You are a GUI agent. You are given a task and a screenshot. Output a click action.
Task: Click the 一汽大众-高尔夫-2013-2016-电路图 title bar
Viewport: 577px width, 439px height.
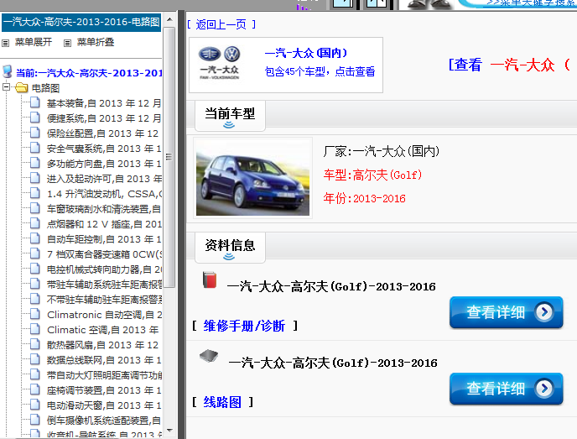[x=81, y=22]
